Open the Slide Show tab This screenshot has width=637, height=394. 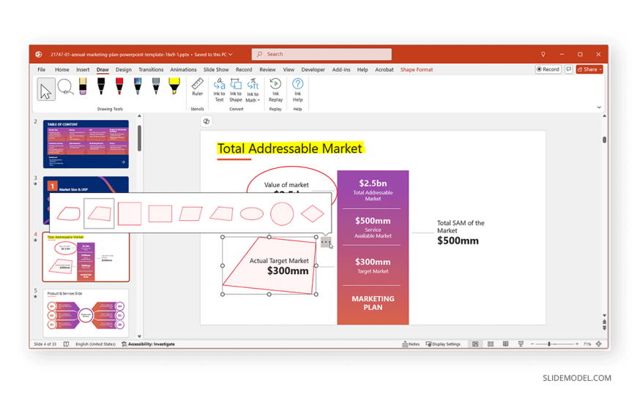[x=216, y=69]
